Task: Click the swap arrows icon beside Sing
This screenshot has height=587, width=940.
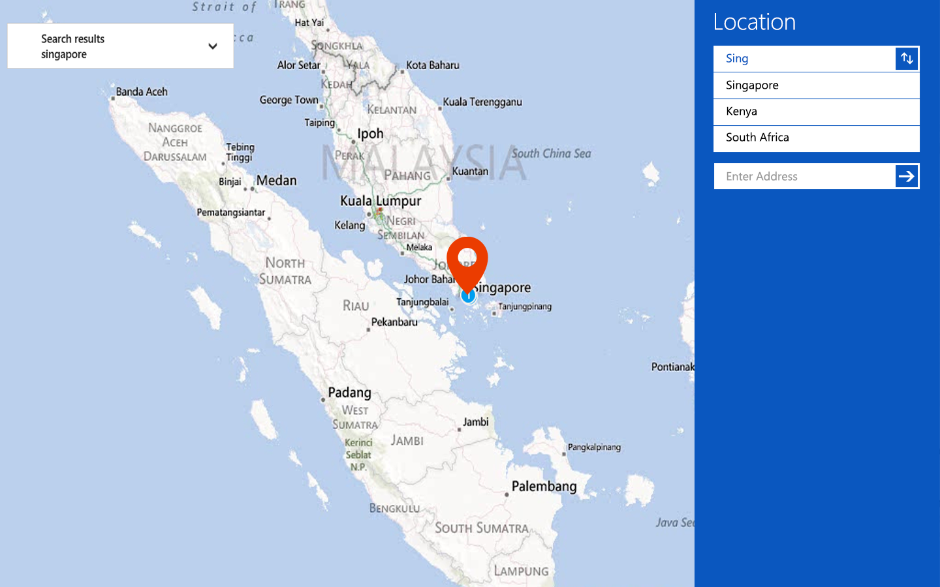Action: [x=907, y=59]
